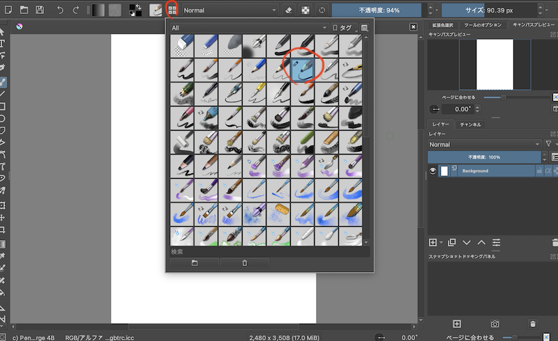Screen dimensions: 558x341
Task: Click the Undo arrow icon
Action: [x=60, y=10]
